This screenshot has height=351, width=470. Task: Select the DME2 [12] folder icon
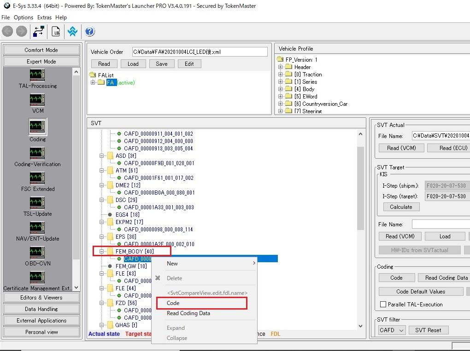110,185
